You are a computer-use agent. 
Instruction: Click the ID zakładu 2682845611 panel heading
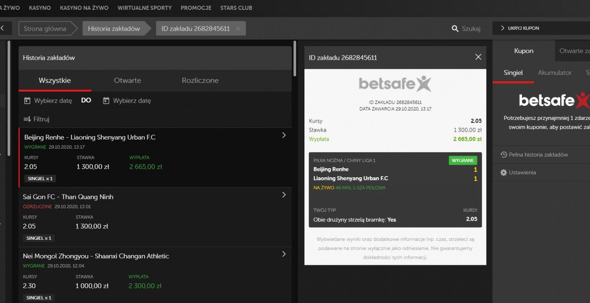coord(343,58)
